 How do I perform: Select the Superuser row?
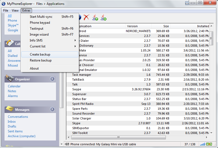138,94
